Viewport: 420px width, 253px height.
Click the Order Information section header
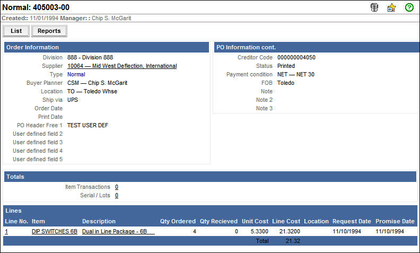click(32, 47)
